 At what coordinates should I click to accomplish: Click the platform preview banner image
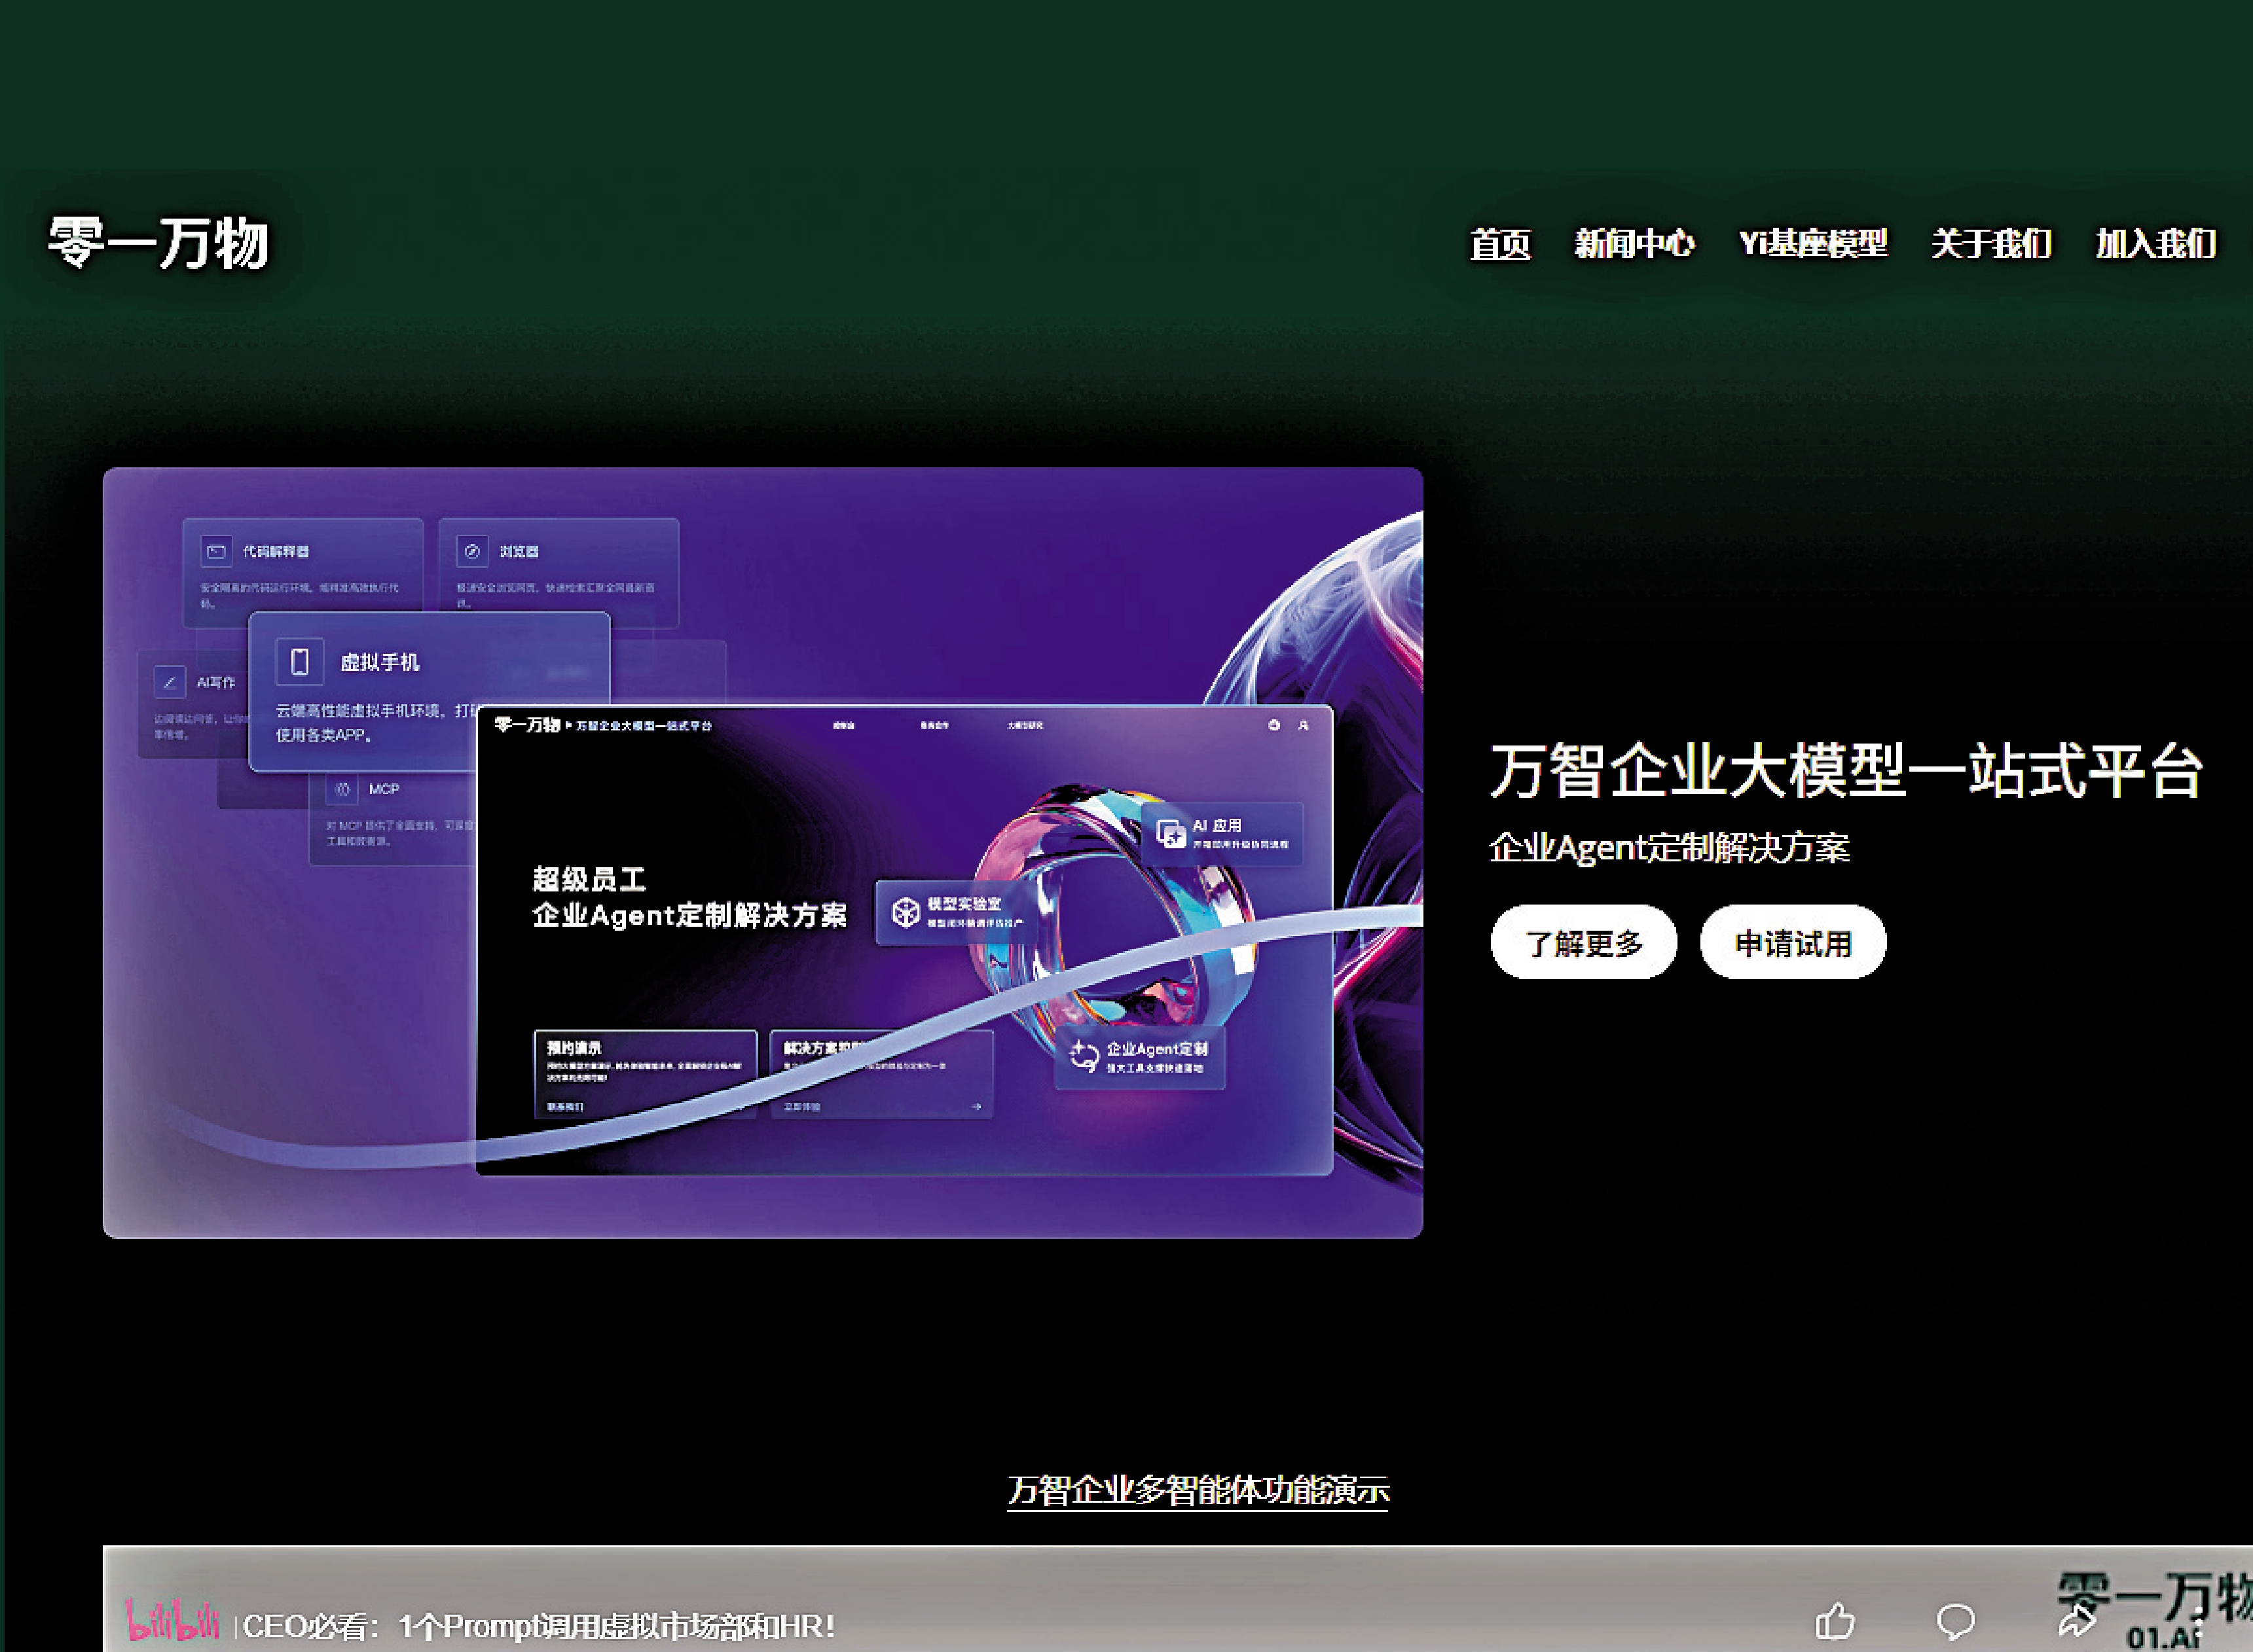762,853
